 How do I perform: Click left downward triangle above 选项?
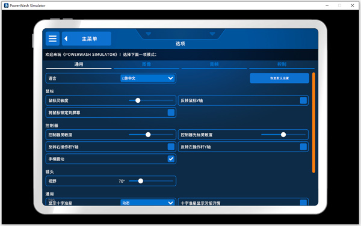click(x=149, y=34)
